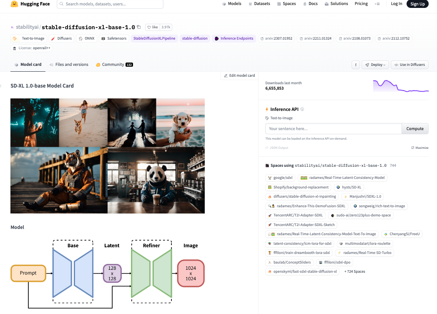Expand the + 724 Spaces list
This screenshot has width=437, height=314.
pos(354,271)
